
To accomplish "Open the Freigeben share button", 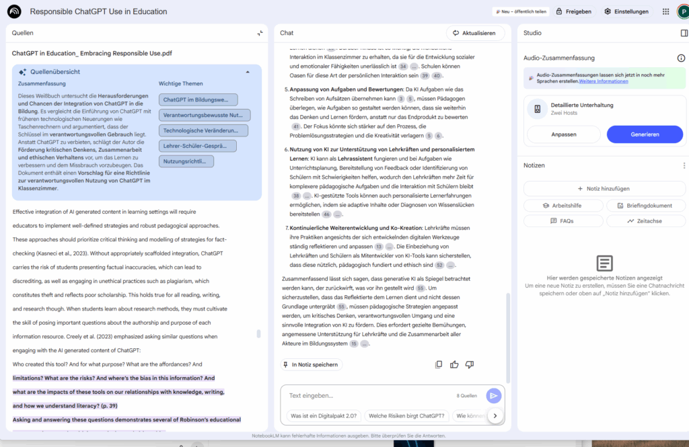I will [x=575, y=12].
